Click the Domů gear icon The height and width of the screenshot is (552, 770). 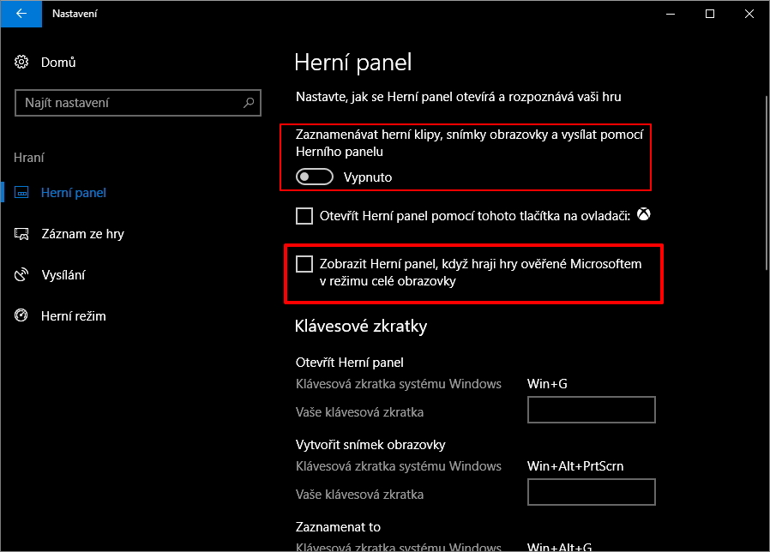click(22, 62)
